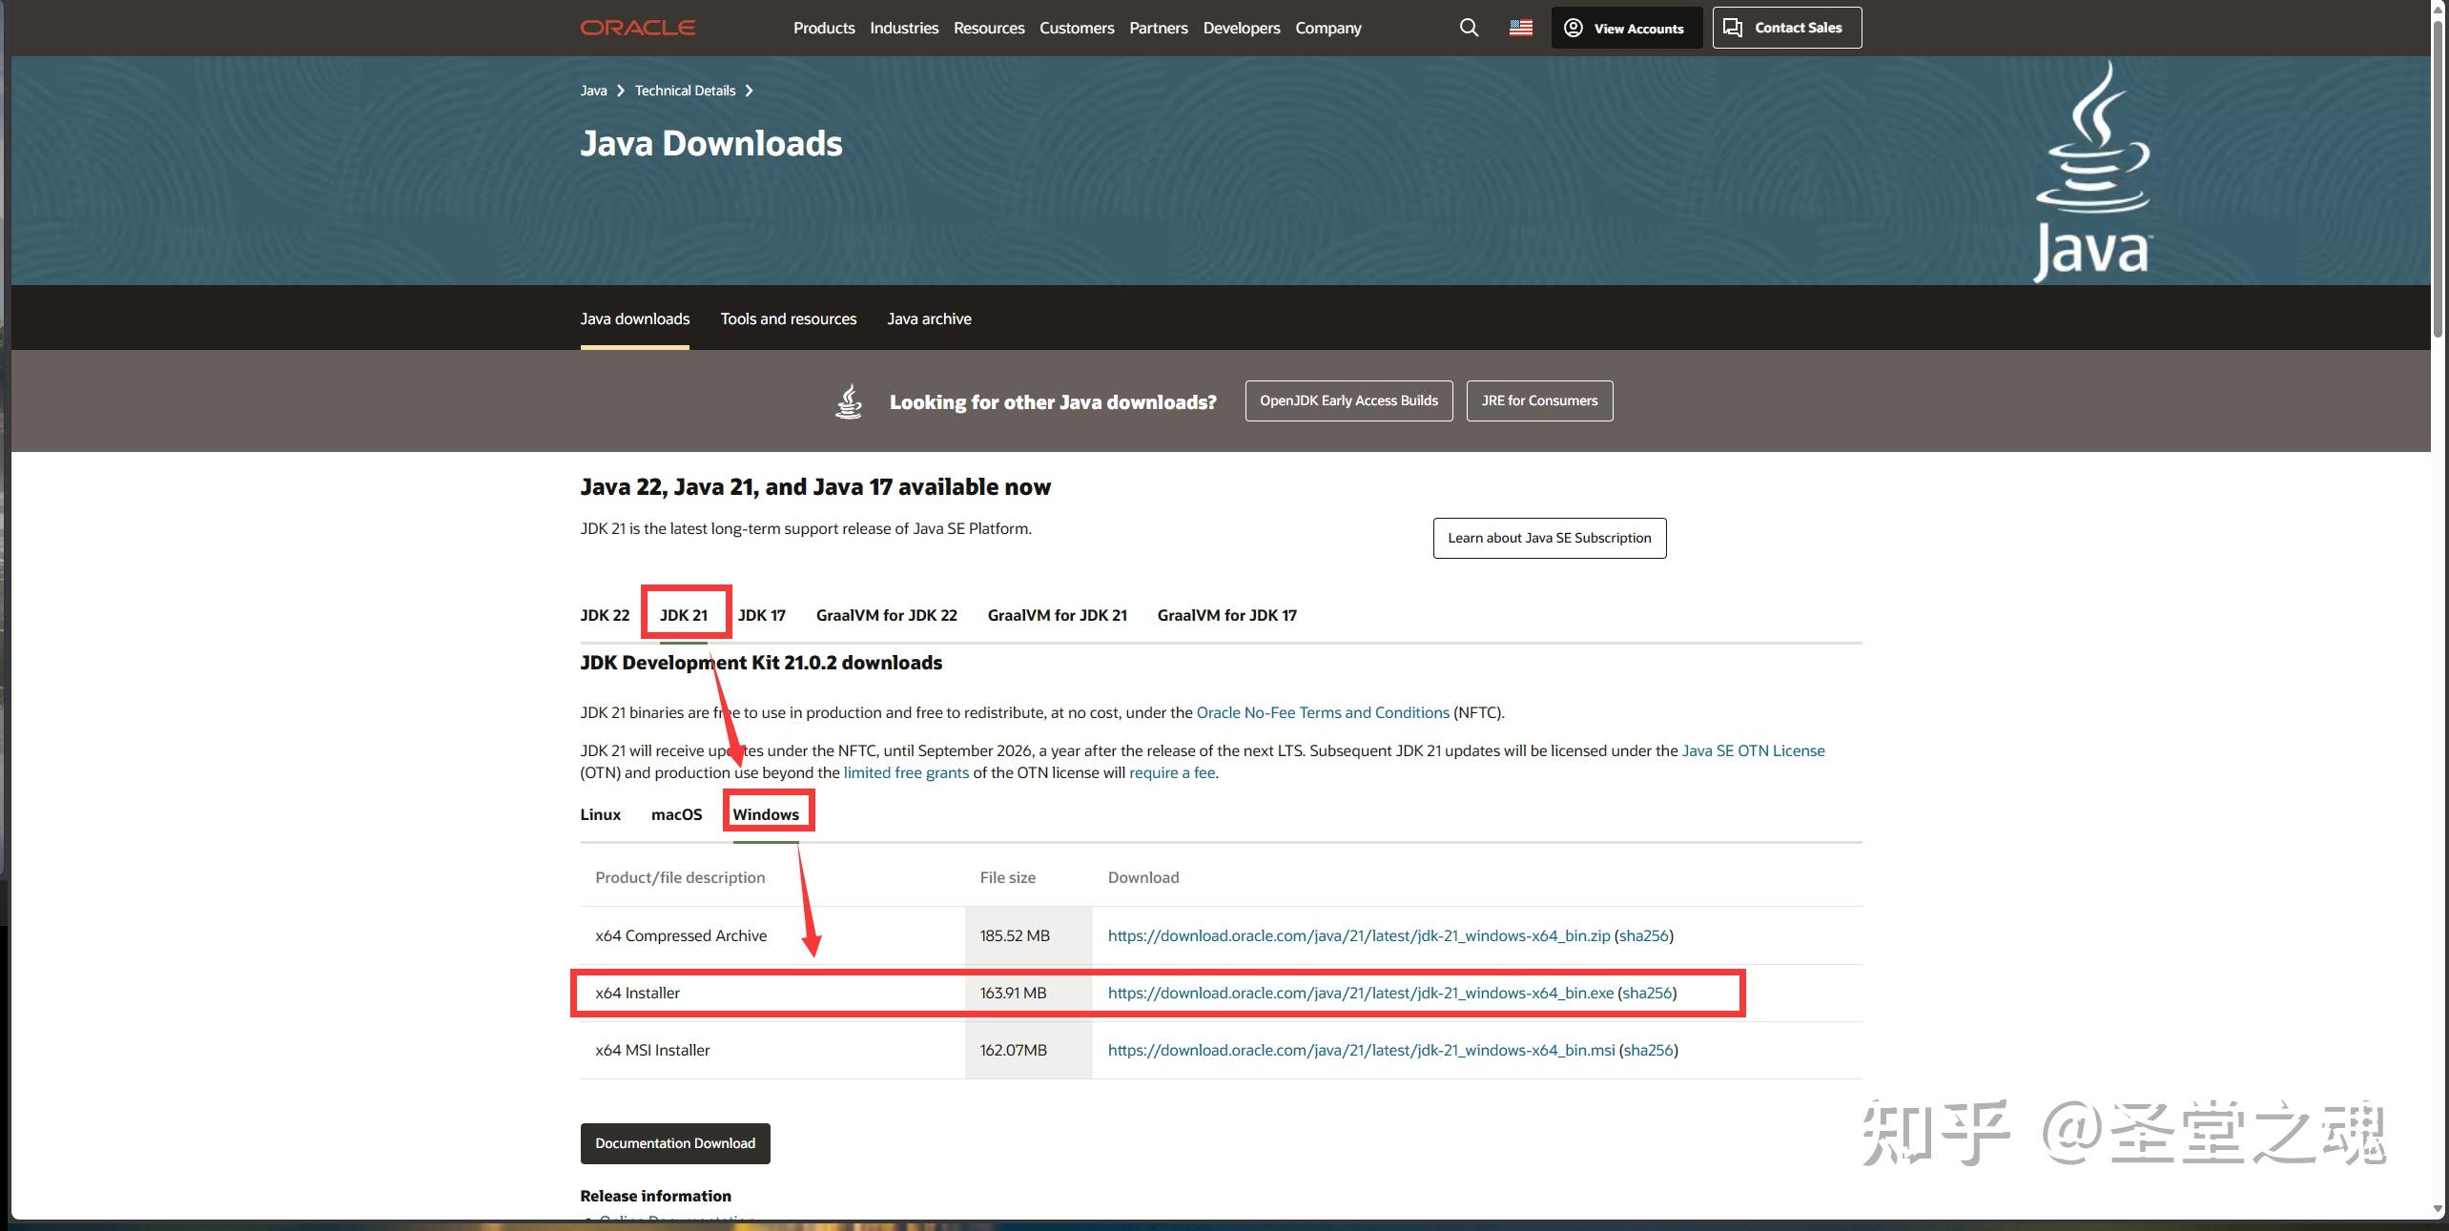Click the OpenJDK Early Access Builds button
The width and height of the screenshot is (2449, 1231).
(1348, 400)
